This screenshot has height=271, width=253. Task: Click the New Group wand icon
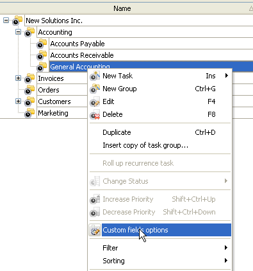[95, 89]
